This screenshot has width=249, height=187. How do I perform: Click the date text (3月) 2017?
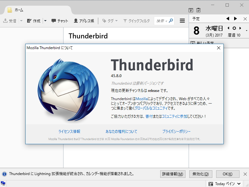pos(214,35)
